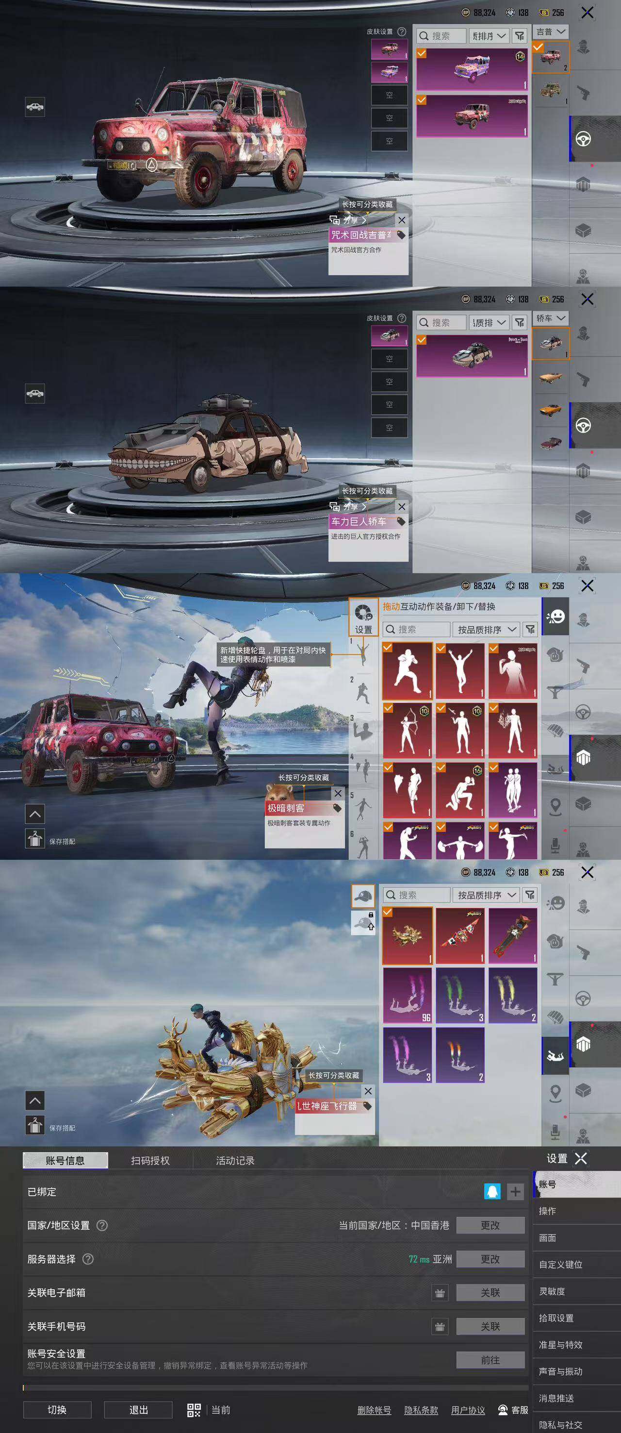Click 前往 for 账号安全设置

coord(490,1360)
